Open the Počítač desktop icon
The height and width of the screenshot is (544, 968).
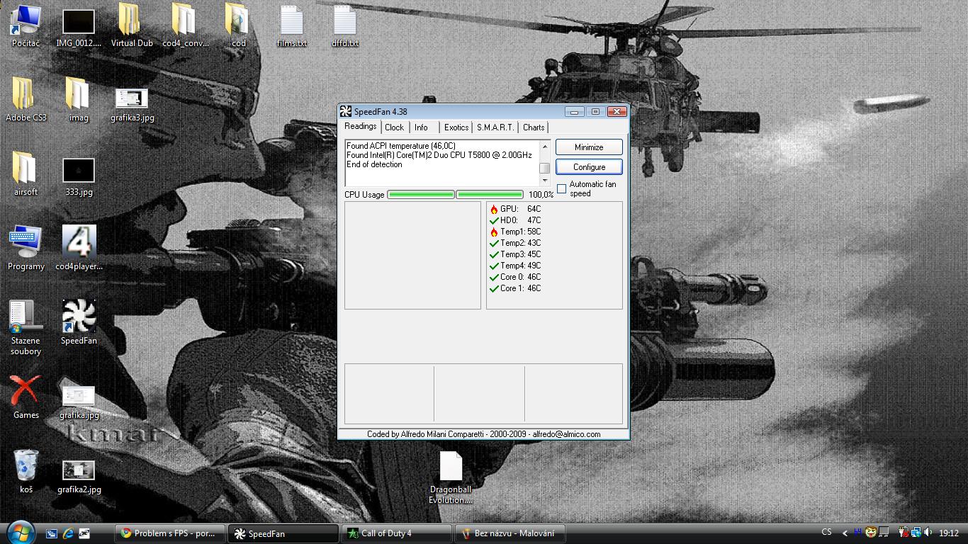point(26,25)
